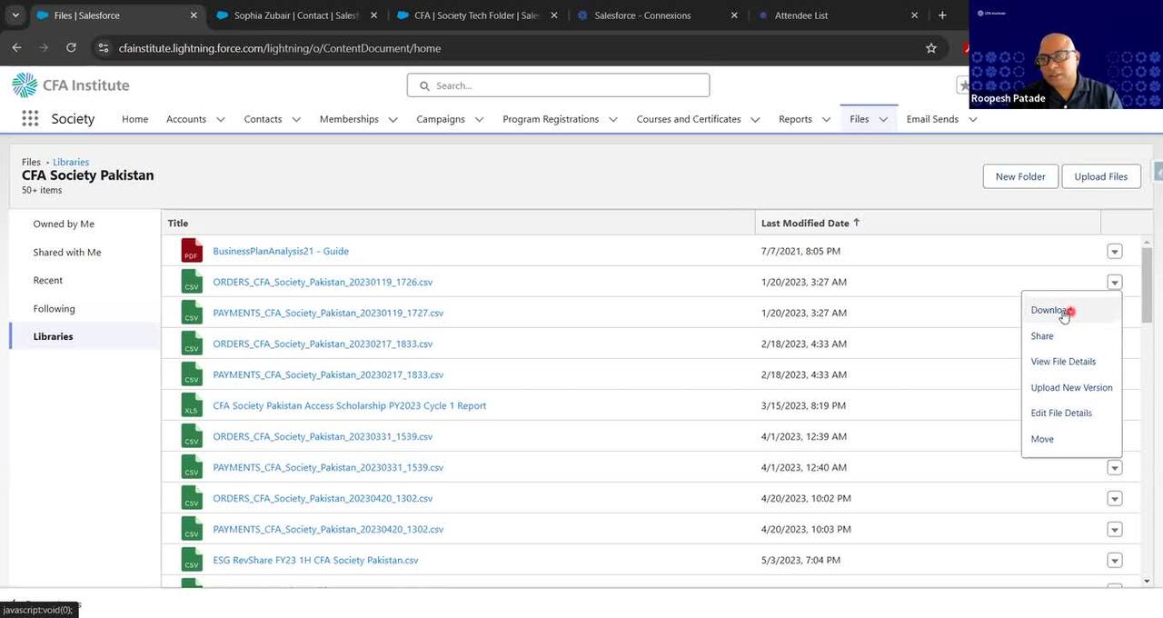Go to the Home nav tab

tap(134, 119)
